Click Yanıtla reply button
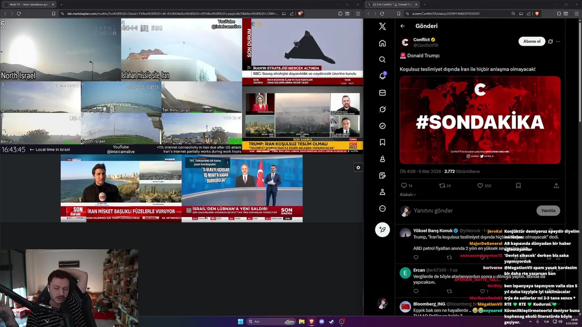The width and height of the screenshot is (582, 327). 548,211
